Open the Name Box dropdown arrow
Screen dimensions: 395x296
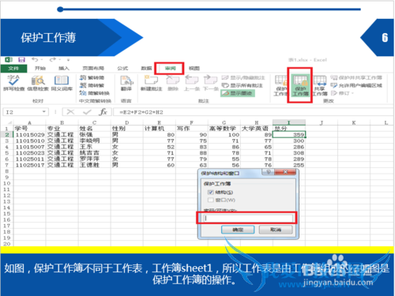(43, 112)
